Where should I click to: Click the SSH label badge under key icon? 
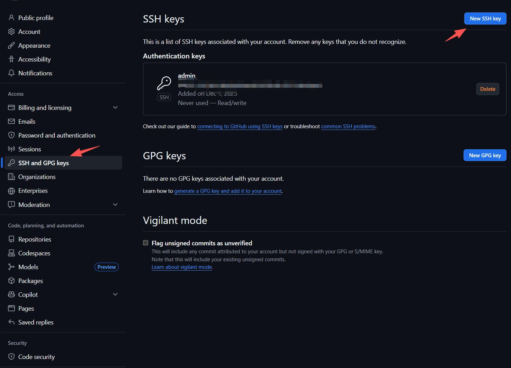point(164,97)
